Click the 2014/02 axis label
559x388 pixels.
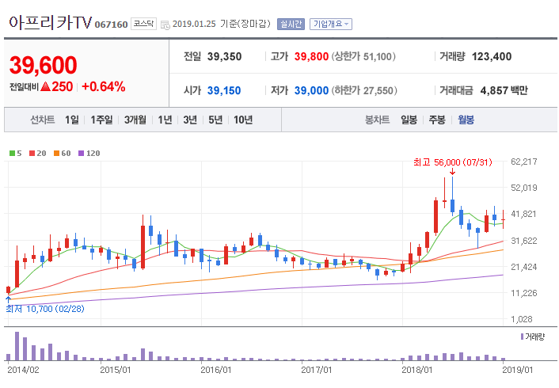23,370
